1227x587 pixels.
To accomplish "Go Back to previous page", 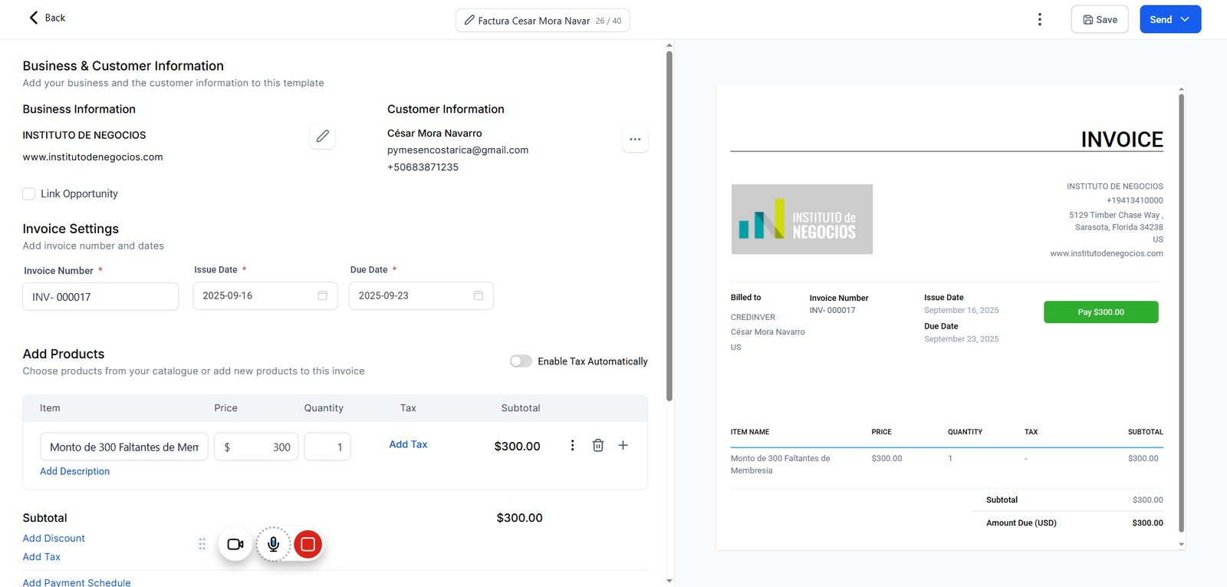I will point(47,18).
